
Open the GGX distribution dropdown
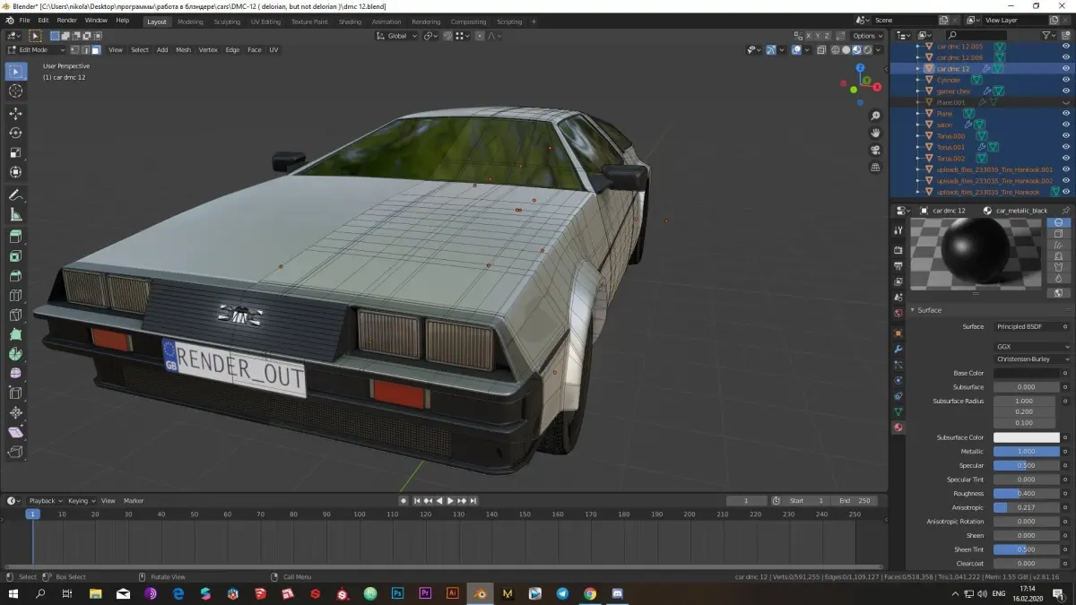tap(1032, 346)
